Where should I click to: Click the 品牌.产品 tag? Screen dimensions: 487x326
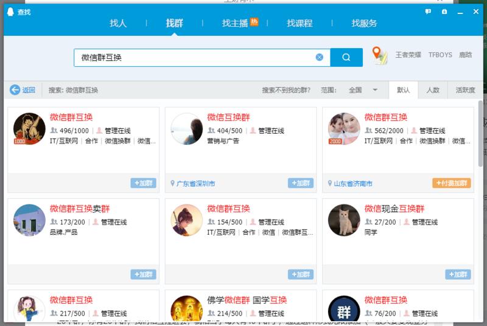(x=63, y=232)
